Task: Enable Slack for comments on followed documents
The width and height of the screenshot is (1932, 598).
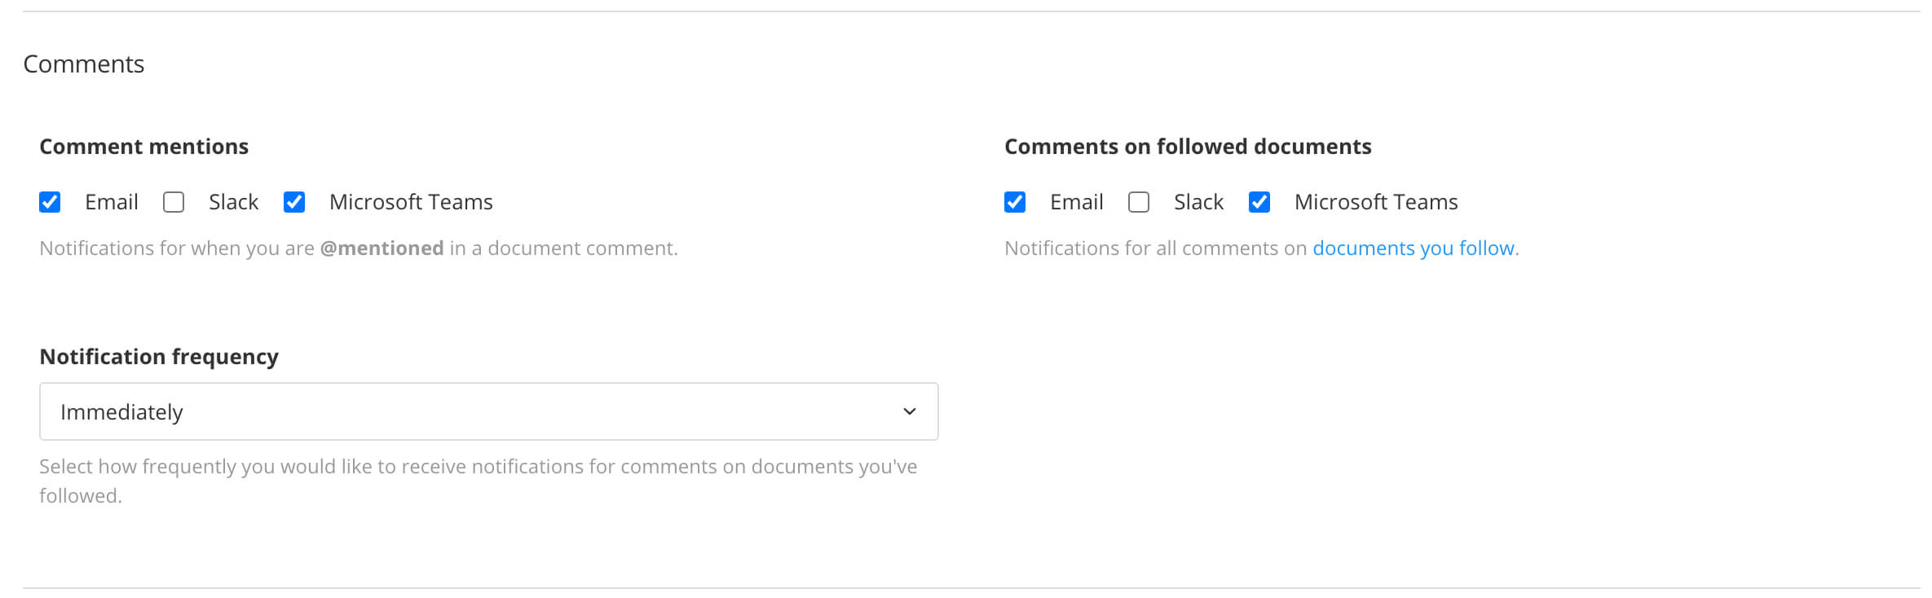Action: click(x=1138, y=202)
